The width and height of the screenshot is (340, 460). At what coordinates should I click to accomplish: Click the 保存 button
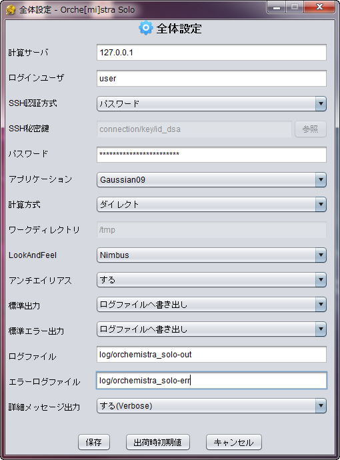[94, 442]
